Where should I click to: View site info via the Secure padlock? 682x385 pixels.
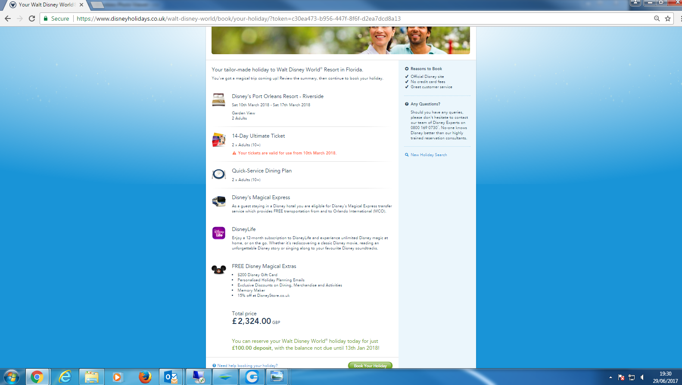[46, 18]
